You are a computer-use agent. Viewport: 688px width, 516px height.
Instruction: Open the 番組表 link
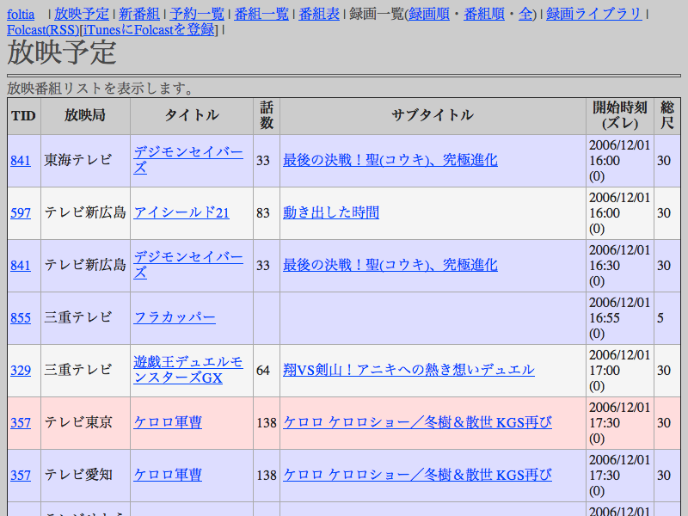[x=318, y=14]
